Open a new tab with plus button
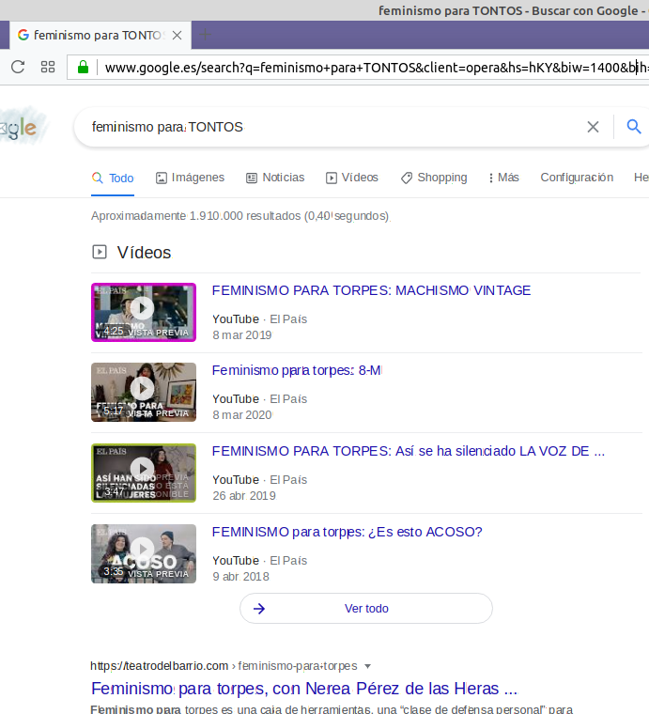The image size is (649, 714). coord(206,35)
